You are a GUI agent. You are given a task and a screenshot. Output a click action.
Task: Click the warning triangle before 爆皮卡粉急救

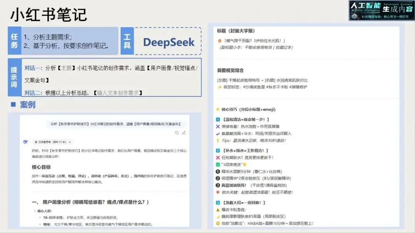[218, 210]
